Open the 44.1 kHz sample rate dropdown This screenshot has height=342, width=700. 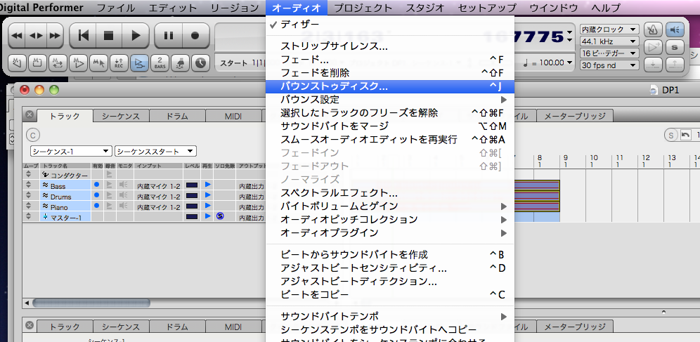(x=609, y=41)
